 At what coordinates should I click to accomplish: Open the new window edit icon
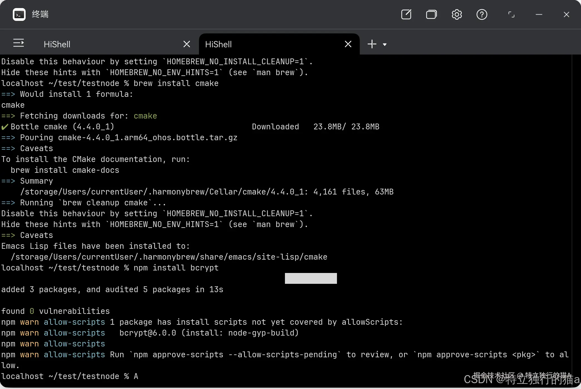406,14
